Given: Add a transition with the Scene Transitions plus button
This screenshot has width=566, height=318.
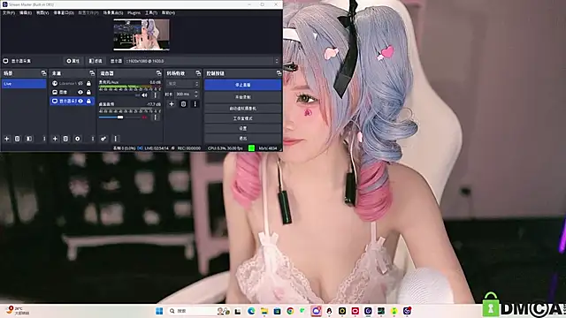Looking at the screenshot, I should 172,104.
